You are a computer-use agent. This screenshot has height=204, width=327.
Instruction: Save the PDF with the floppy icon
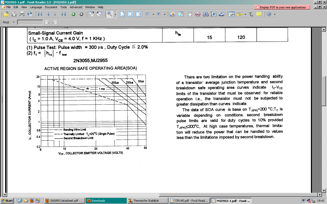pos(14,14)
